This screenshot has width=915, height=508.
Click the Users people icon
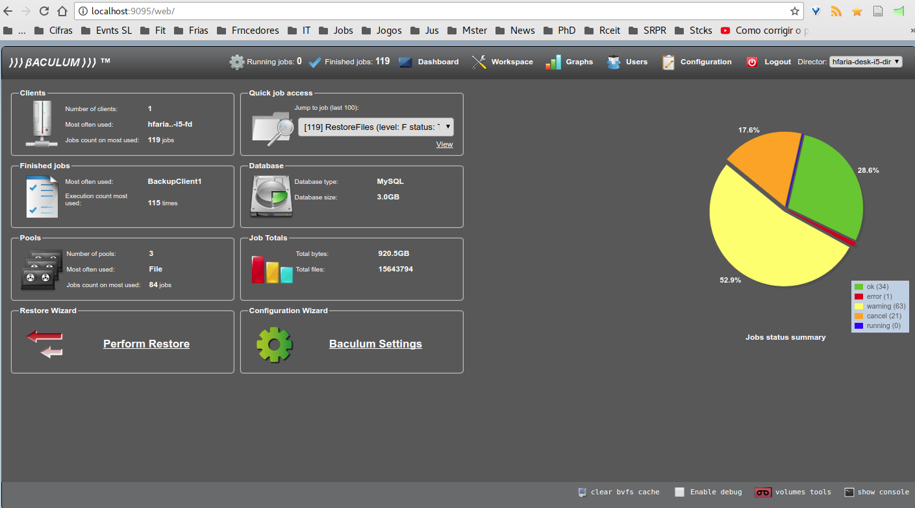pos(614,62)
